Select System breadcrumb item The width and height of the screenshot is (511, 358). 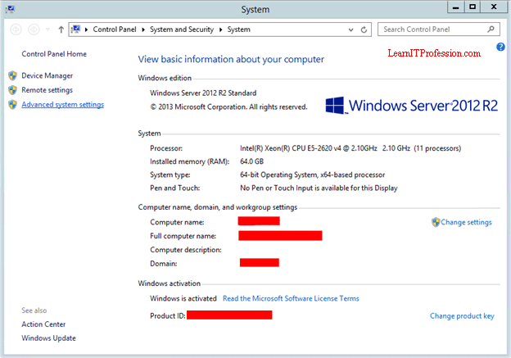(238, 29)
